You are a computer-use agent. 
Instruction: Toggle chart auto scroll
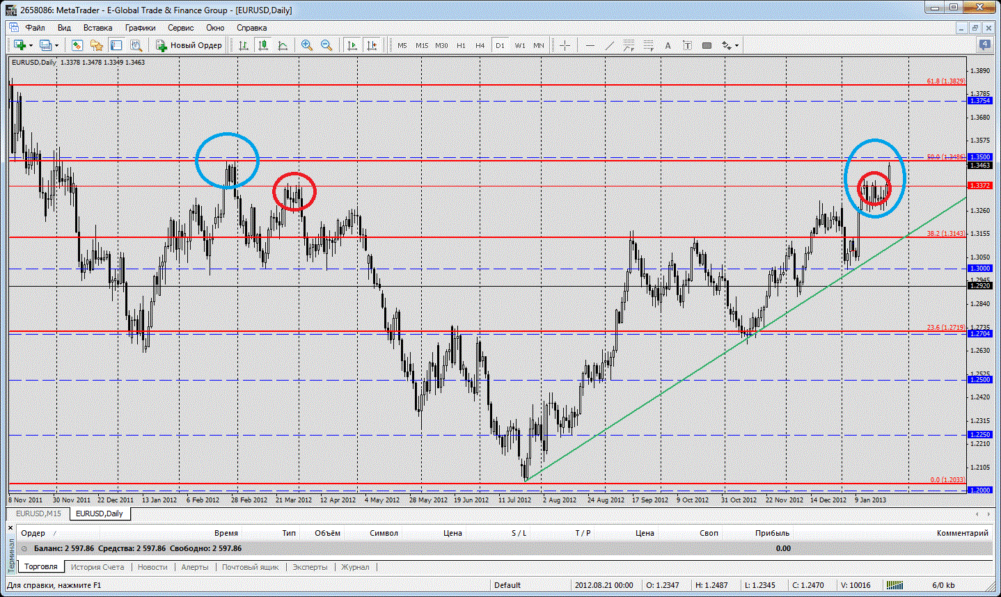[352, 45]
